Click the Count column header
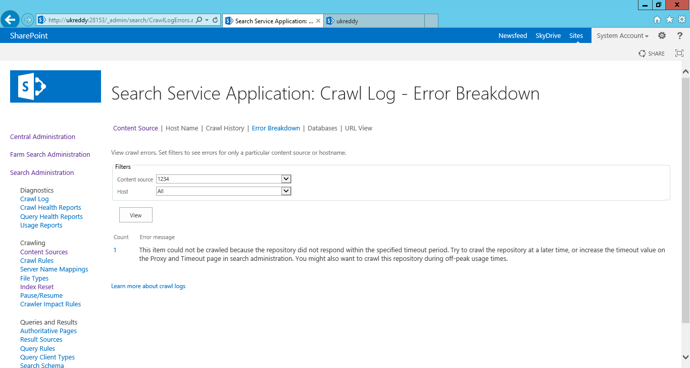Image resolution: width=690 pixels, height=368 pixels. tap(121, 237)
